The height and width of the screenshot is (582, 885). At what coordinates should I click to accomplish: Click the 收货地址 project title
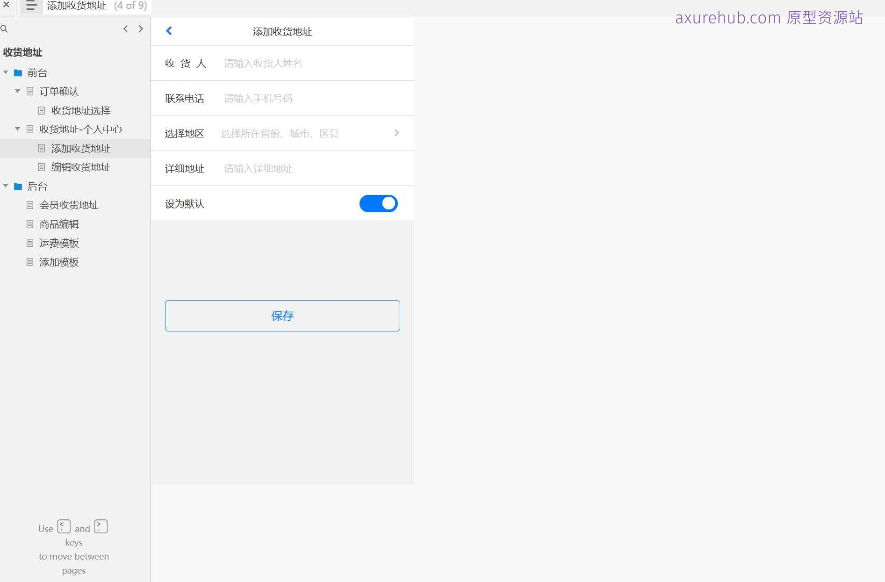click(x=22, y=52)
